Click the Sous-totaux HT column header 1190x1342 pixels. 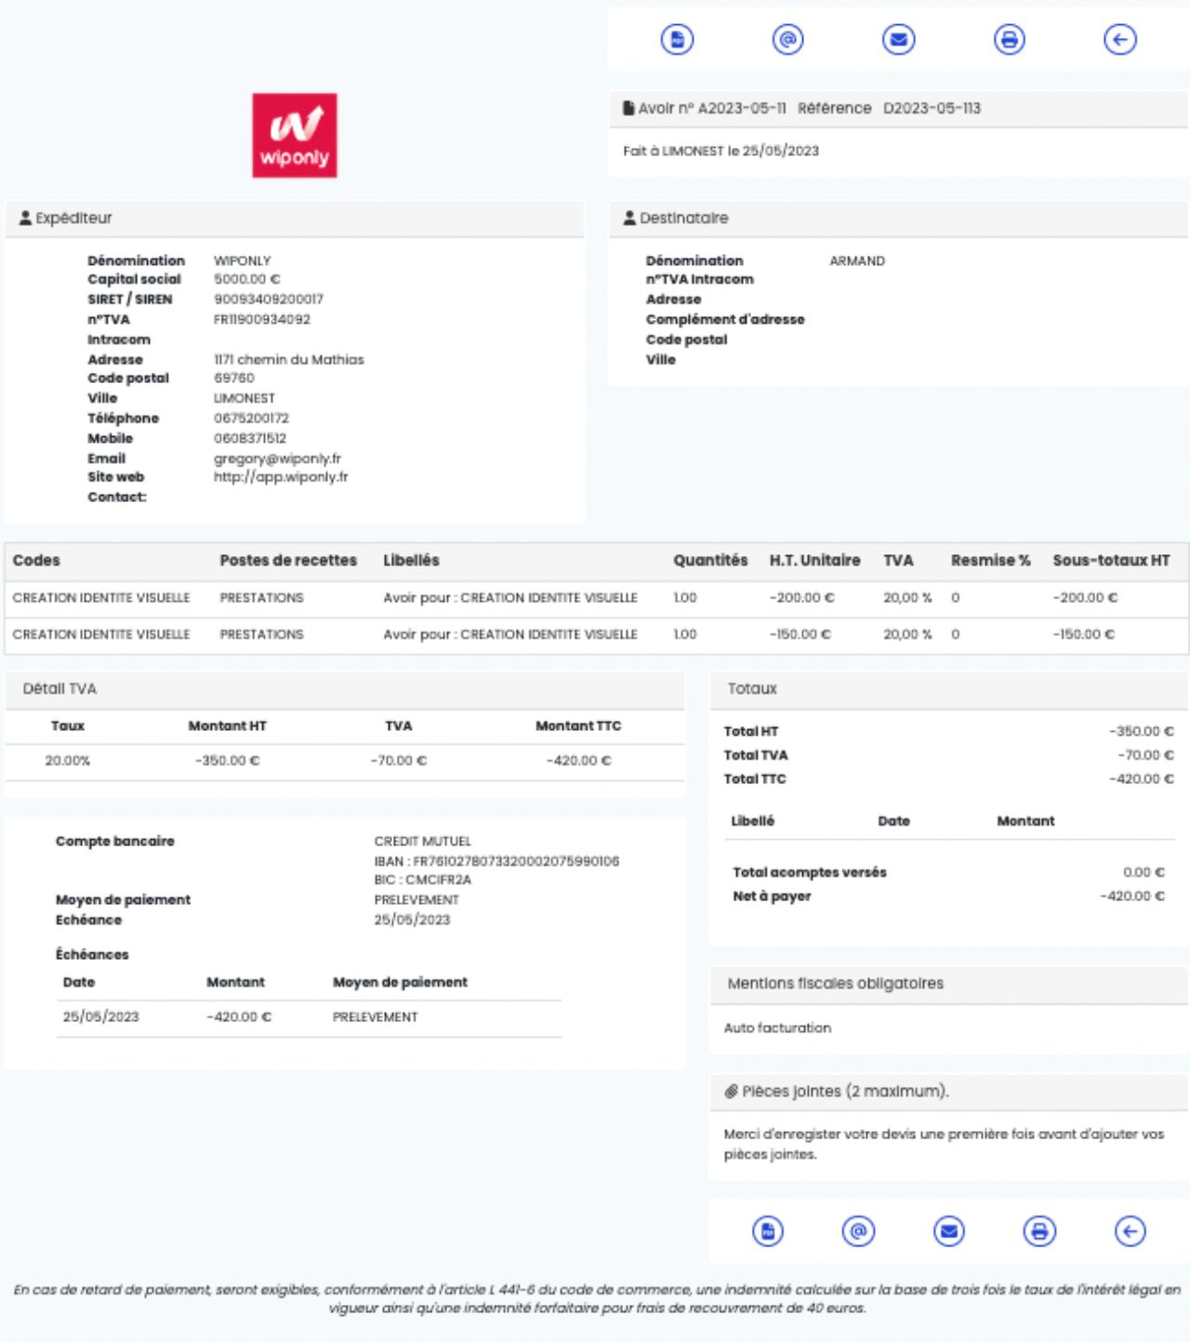point(1111,561)
